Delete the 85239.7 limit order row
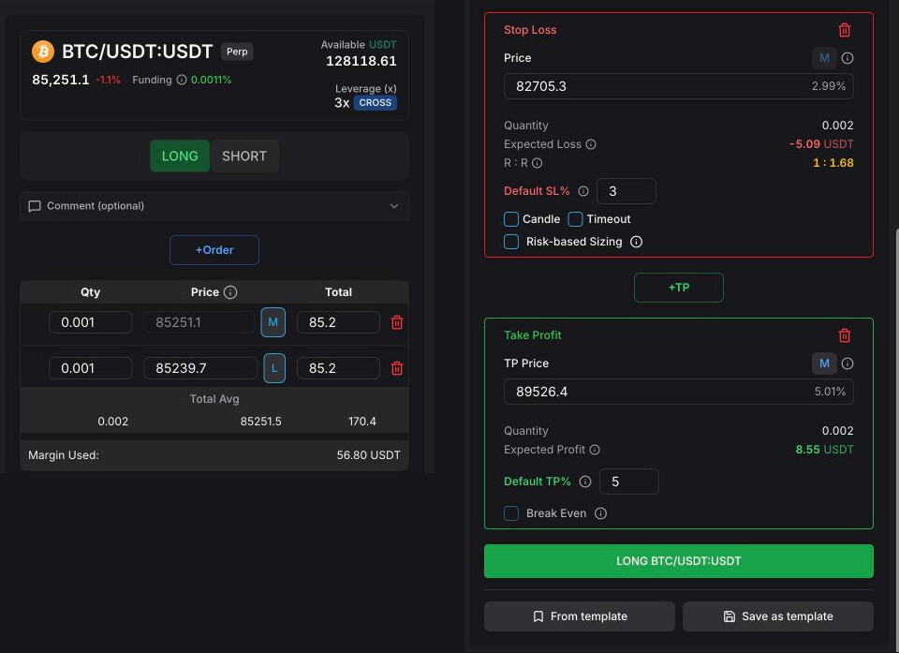Screen dimensions: 899x653 coord(397,368)
